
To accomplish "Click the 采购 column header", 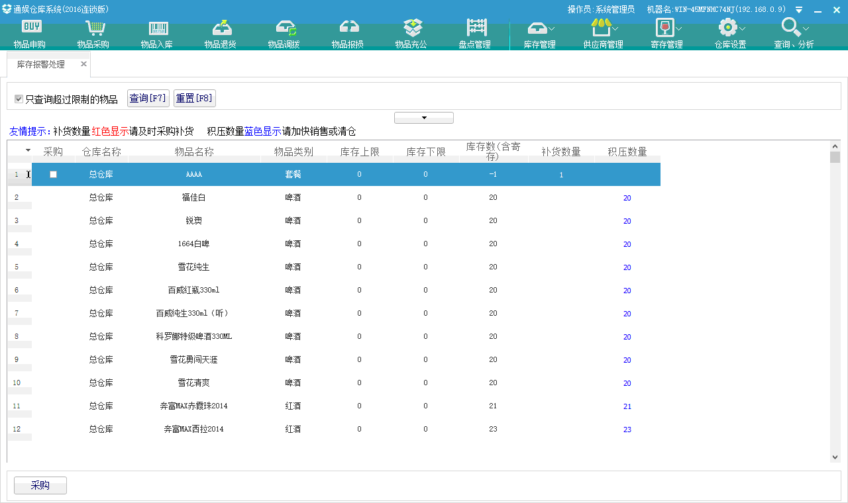I will pos(53,152).
